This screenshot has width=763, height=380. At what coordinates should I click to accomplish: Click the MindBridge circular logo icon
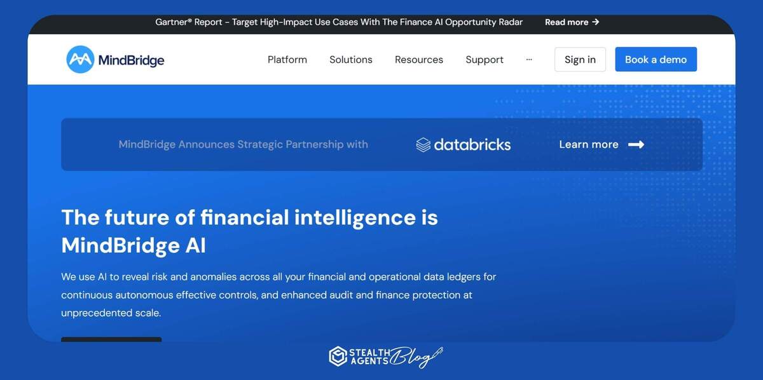pos(80,60)
